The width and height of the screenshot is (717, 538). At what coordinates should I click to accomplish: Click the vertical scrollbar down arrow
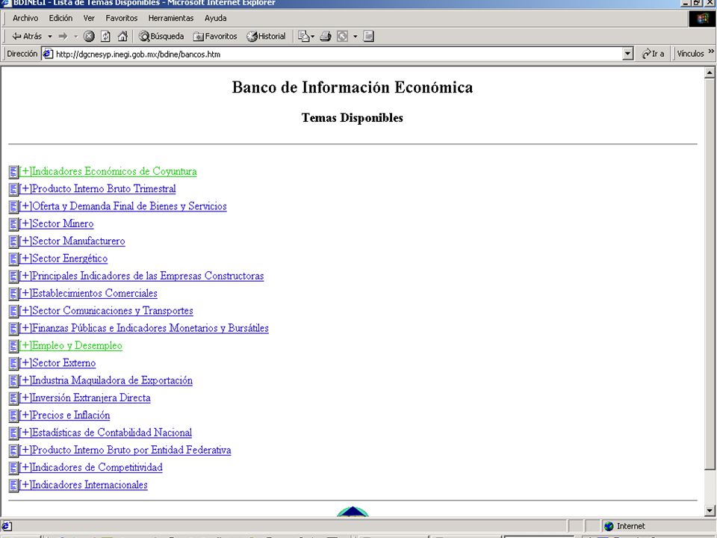click(710, 510)
